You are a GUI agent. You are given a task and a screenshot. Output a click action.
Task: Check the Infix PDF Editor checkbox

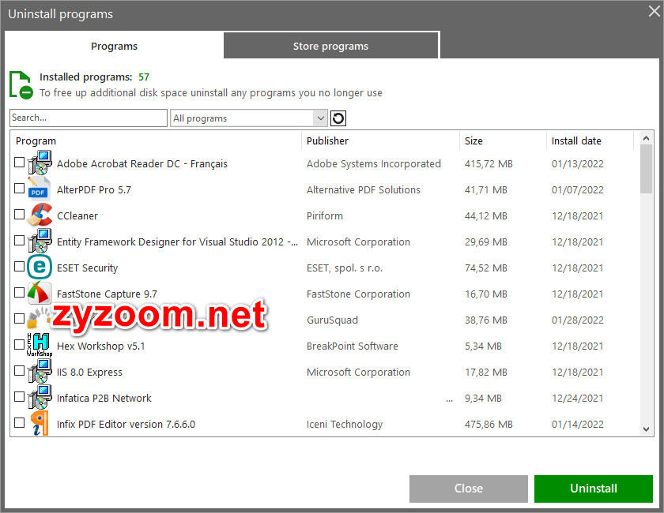click(x=20, y=422)
